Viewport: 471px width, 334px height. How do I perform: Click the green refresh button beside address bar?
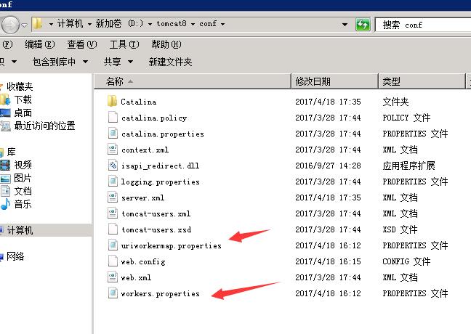click(x=363, y=25)
